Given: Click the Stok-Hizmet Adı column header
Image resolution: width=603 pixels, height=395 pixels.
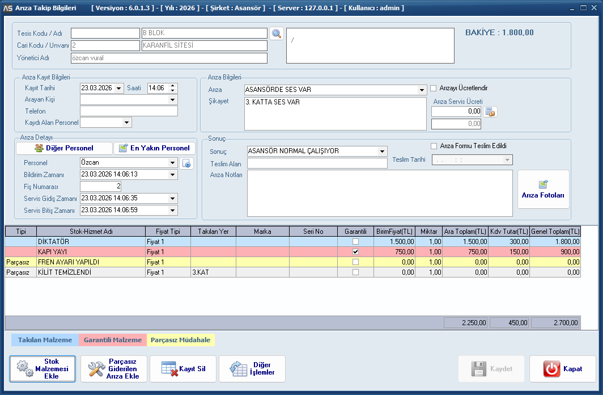Looking at the screenshot, I should (91, 232).
